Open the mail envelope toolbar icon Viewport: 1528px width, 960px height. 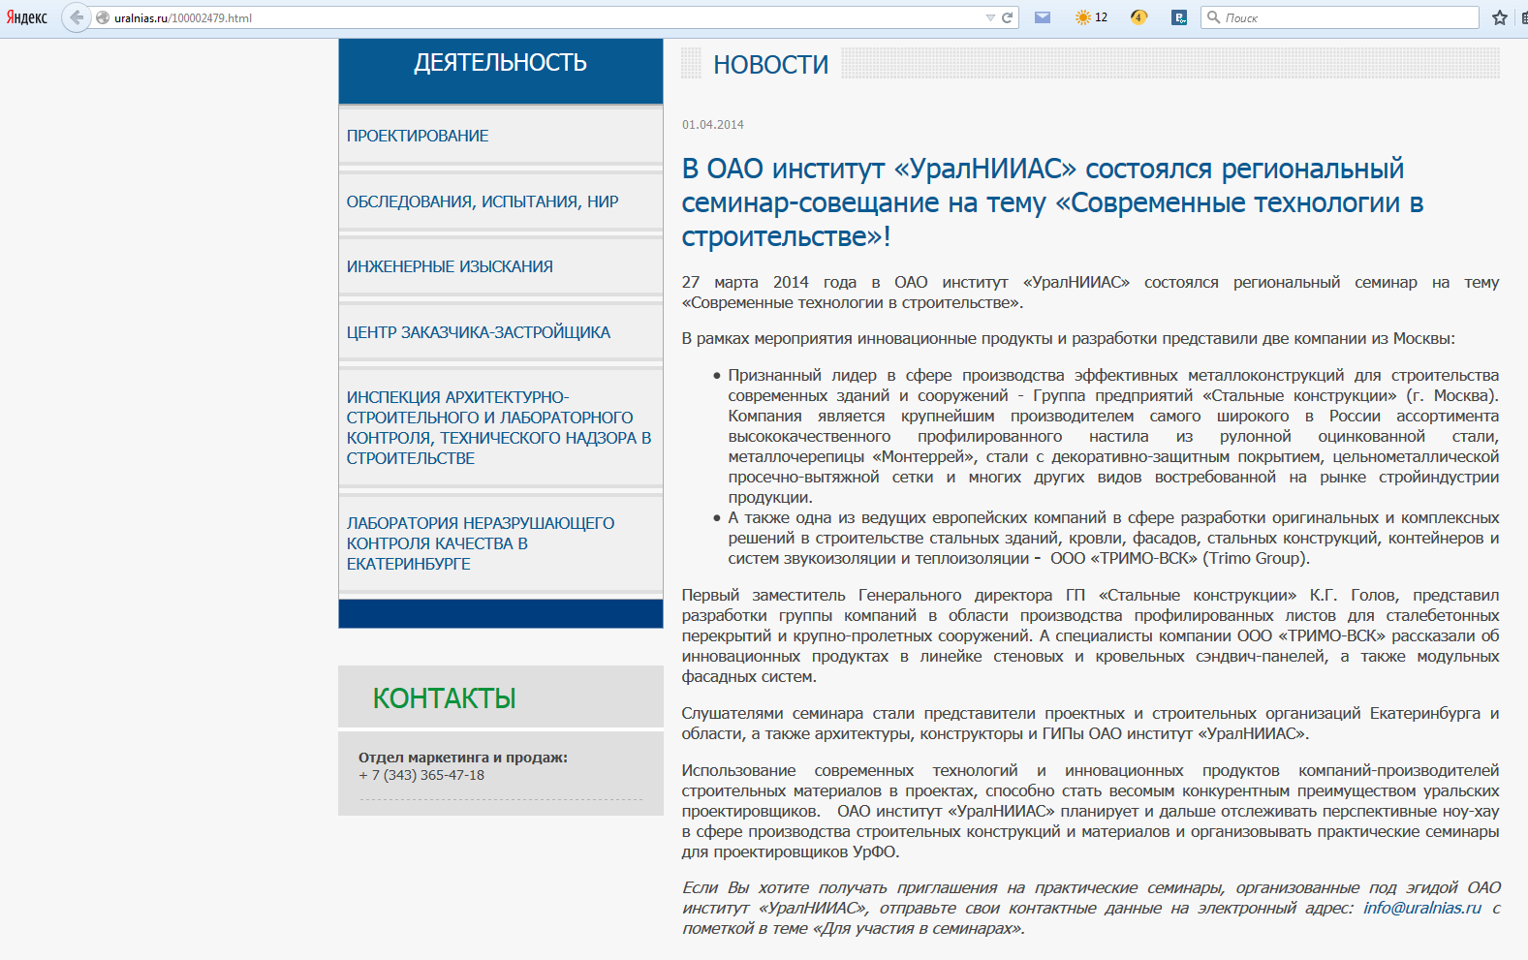click(x=1043, y=17)
